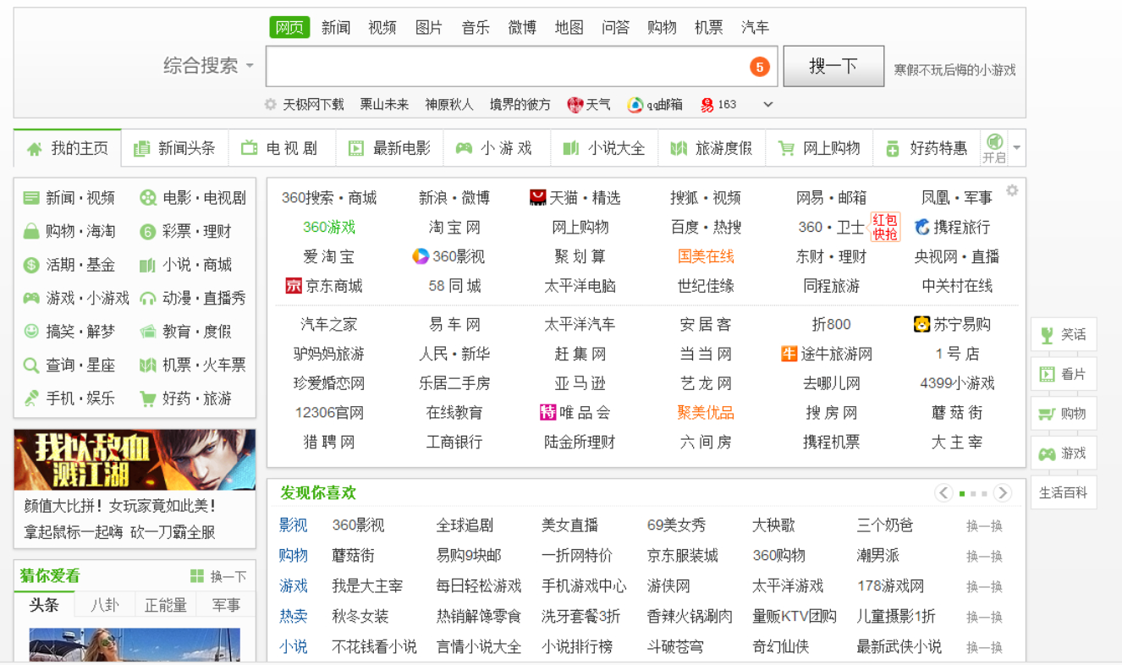Click the 我欲热血溅江湖 game banner

[135, 459]
